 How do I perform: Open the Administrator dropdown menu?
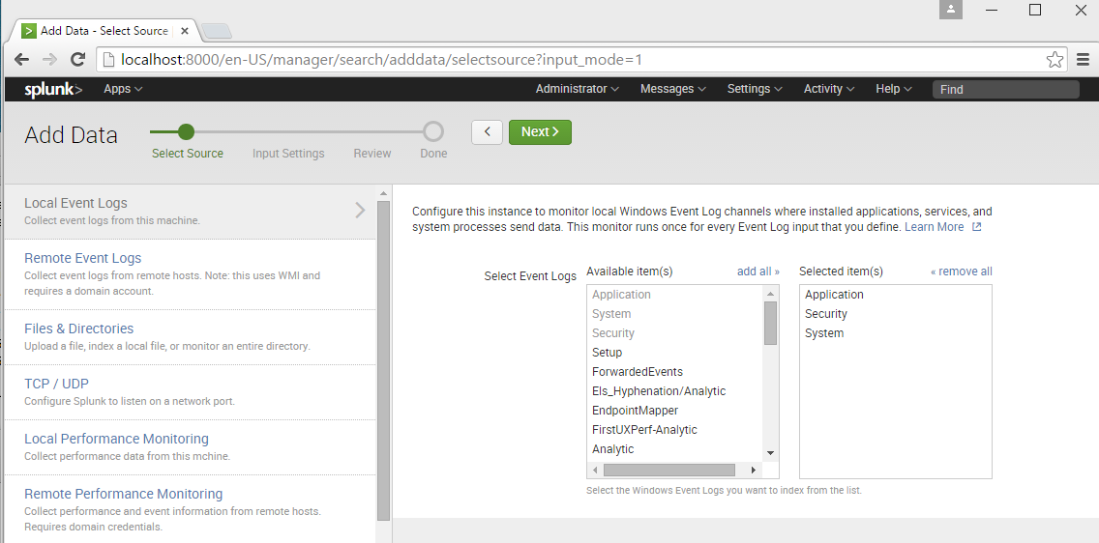coord(578,89)
